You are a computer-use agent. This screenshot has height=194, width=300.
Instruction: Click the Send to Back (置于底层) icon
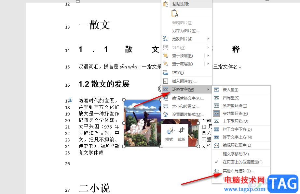coord(166,64)
